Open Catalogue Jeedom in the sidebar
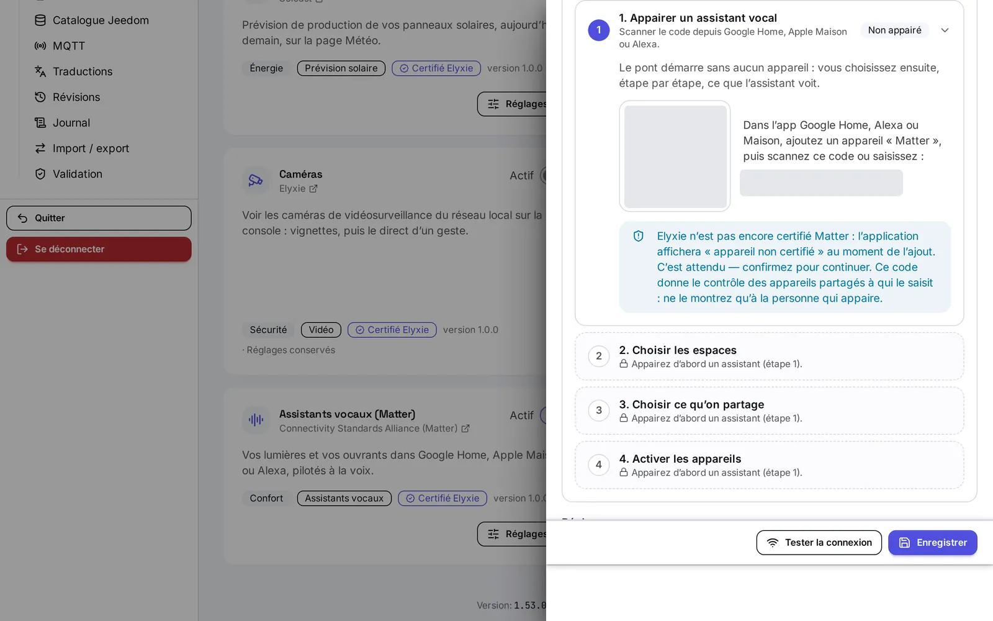Screen dimensions: 993x621 pos(101,20)
